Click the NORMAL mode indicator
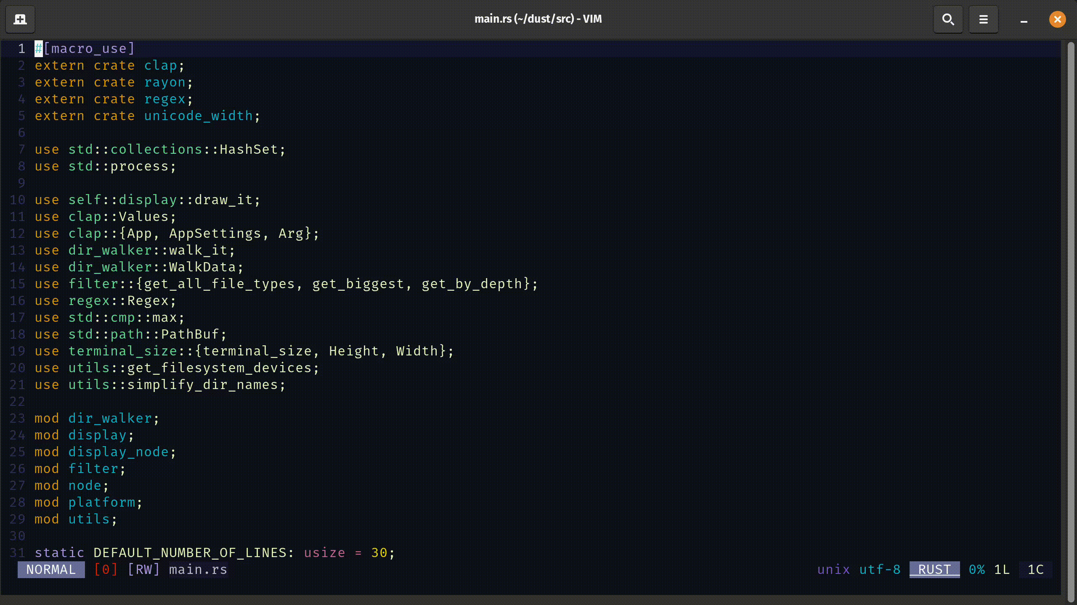Image resolution: width=1077 pixels, height=605 pixels. (x=50, y=569)
